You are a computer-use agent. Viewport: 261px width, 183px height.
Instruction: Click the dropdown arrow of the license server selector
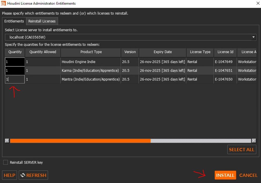coord(253,37)
